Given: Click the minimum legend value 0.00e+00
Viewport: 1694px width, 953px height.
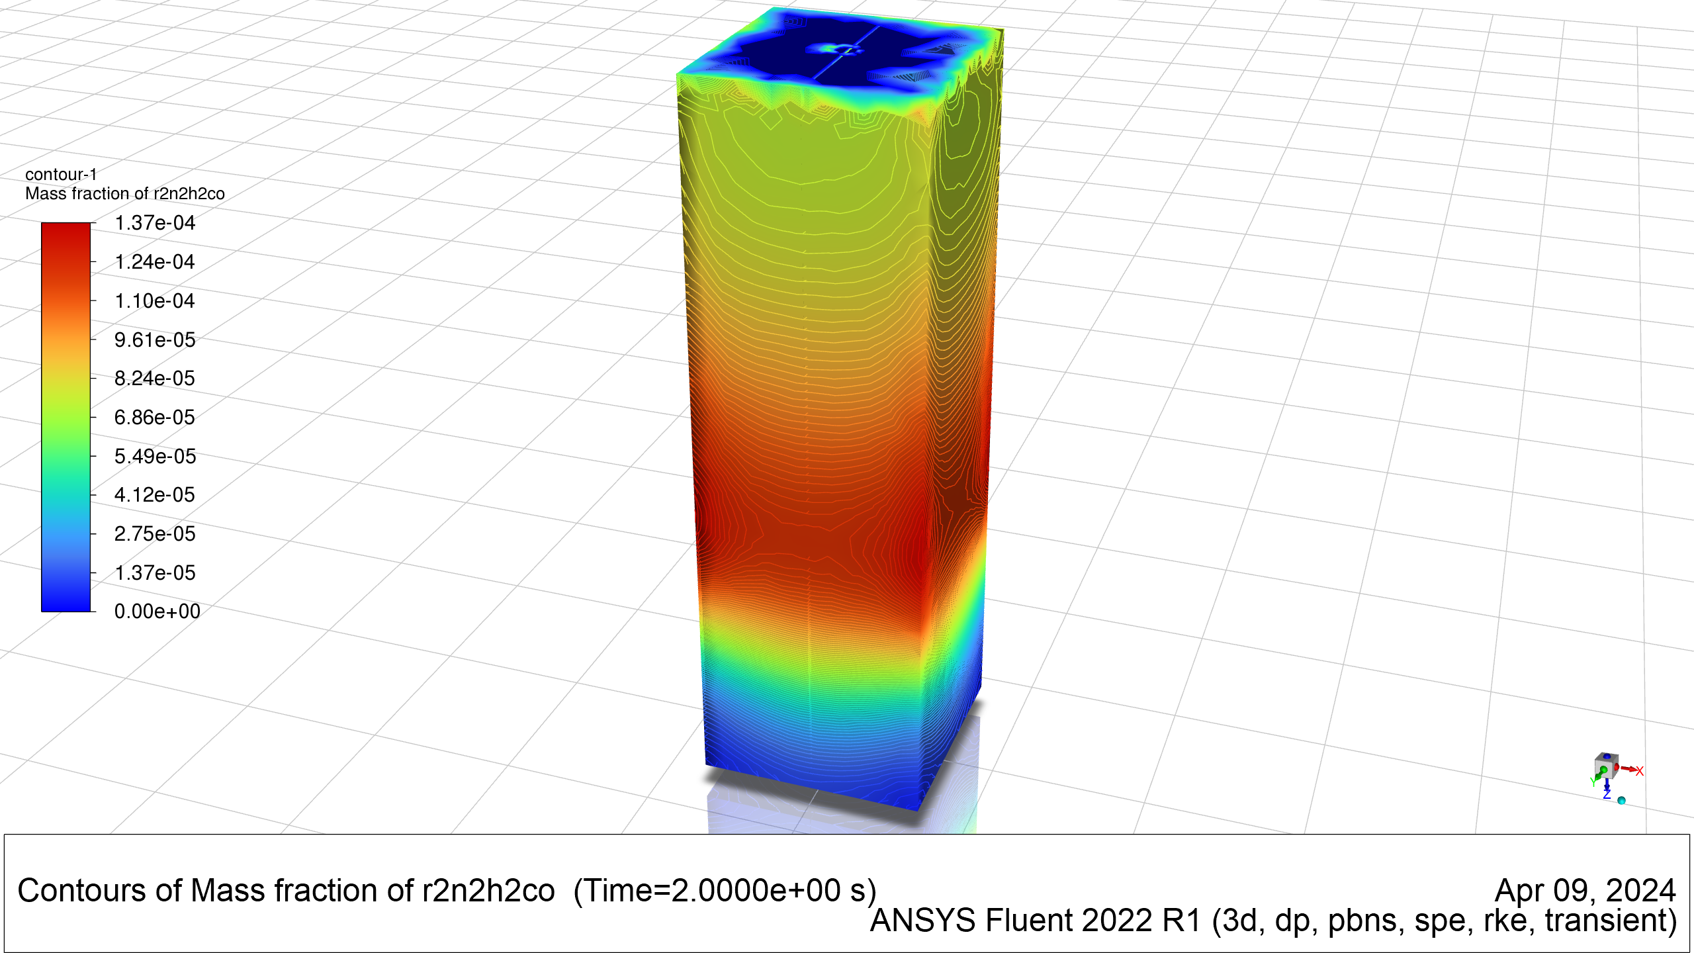Looking at the screenshot, I should click(157, 612).
